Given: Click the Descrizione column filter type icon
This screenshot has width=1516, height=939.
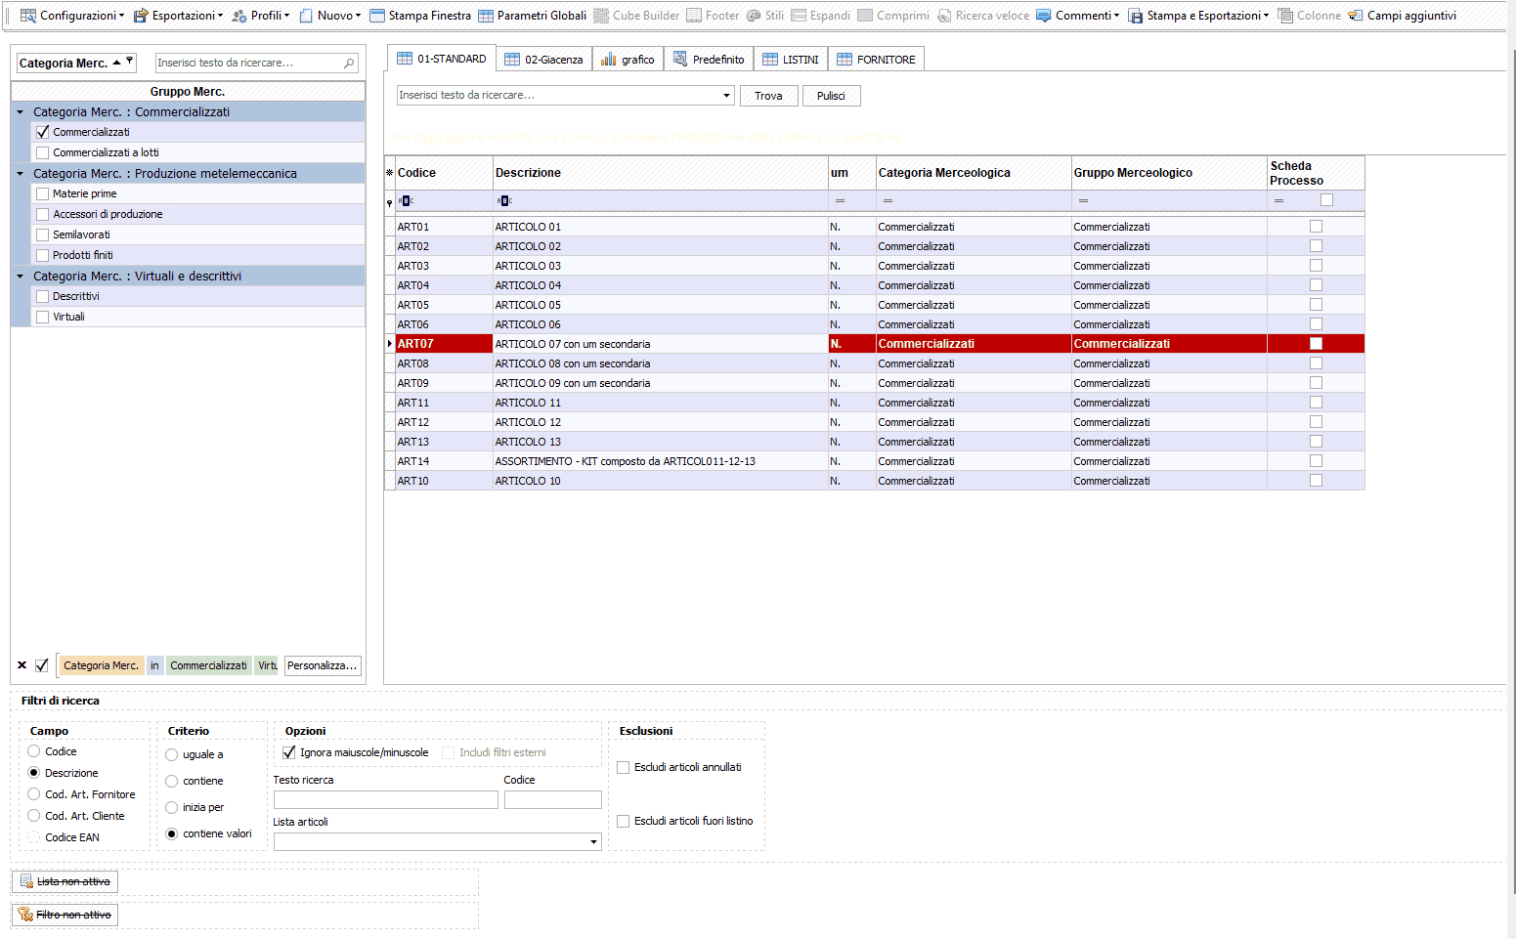Looking at the screenshot, I should [x=503, y=200].
